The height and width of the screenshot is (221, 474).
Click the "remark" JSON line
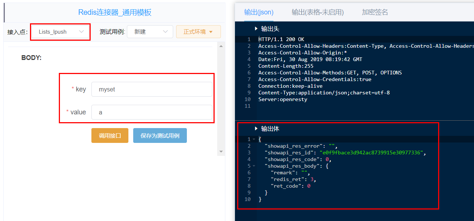290,173
